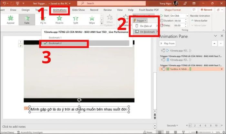
Task: Click Move Earlier in Reorder Animation
Action: pos(199,21)
